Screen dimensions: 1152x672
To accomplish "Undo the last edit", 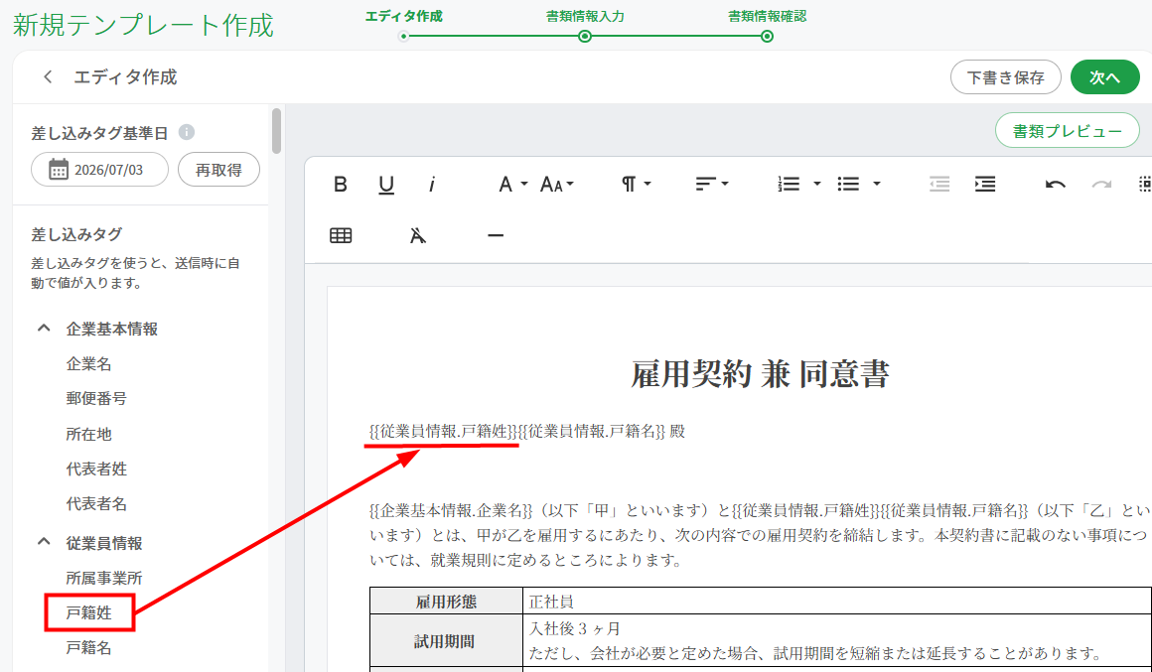I will [1056, 185].
